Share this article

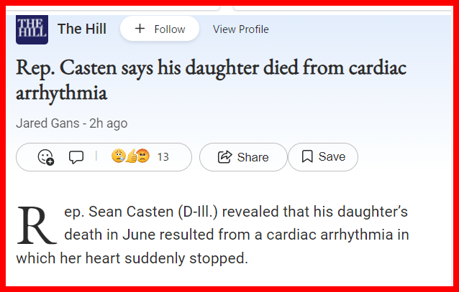click(x=242, y=157)
